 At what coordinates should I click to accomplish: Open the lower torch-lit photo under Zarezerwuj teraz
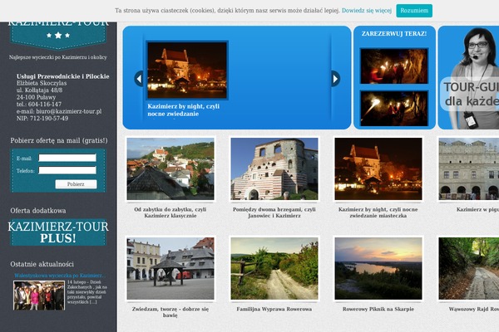[394, 109]
